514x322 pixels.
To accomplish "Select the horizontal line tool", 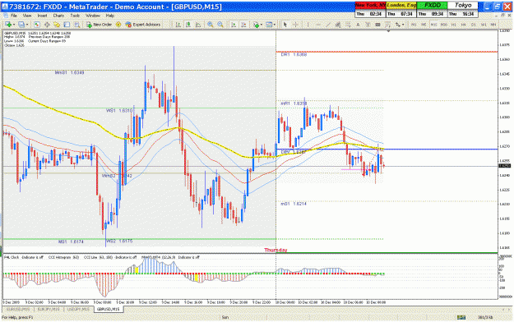I will (318, 25).
